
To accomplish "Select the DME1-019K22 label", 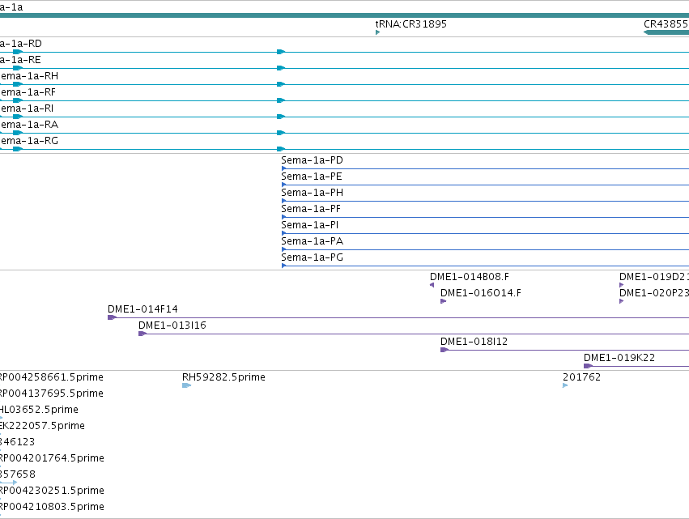I will coord(619,358).
